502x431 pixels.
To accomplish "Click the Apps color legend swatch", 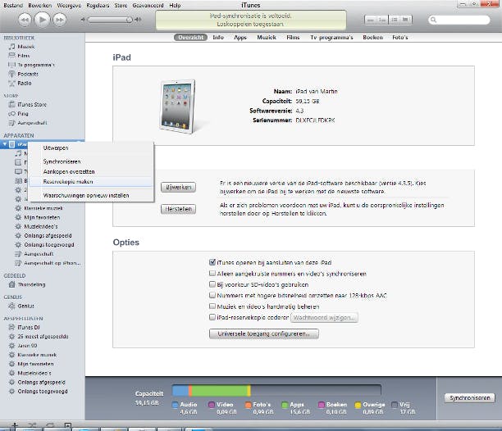I will (285, 405).
